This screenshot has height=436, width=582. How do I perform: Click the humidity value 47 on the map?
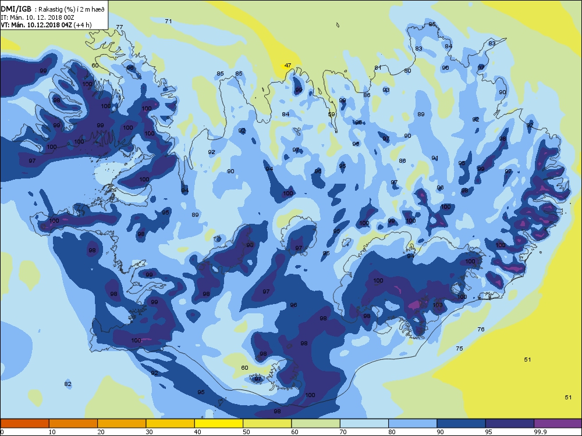pos(288,66)
